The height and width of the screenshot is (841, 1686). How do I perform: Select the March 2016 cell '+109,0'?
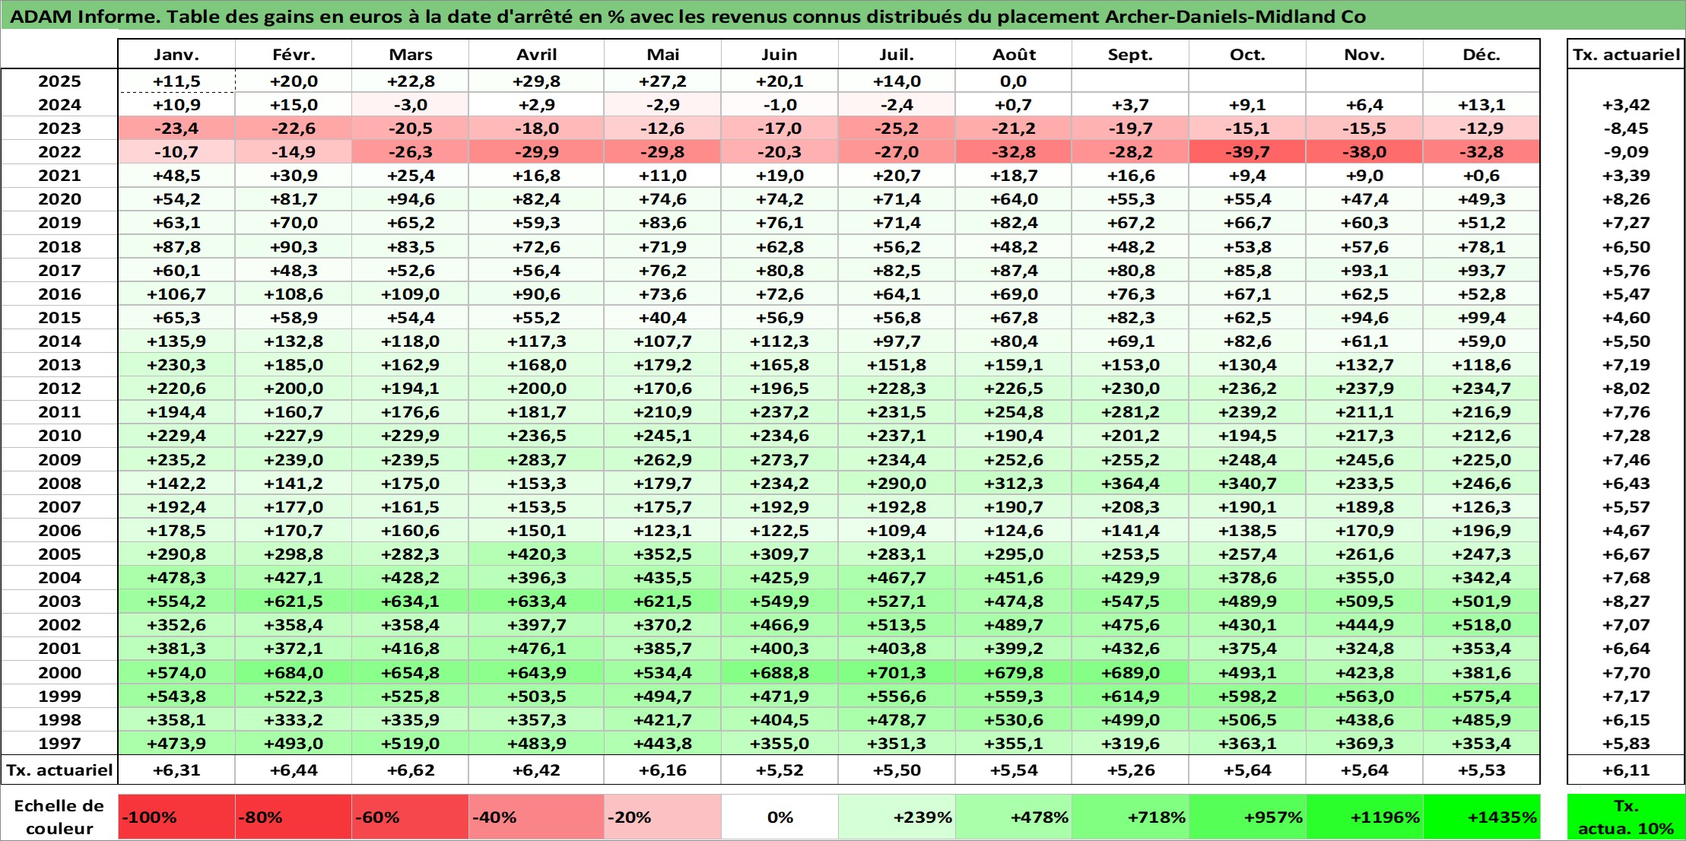pos(411,294)
